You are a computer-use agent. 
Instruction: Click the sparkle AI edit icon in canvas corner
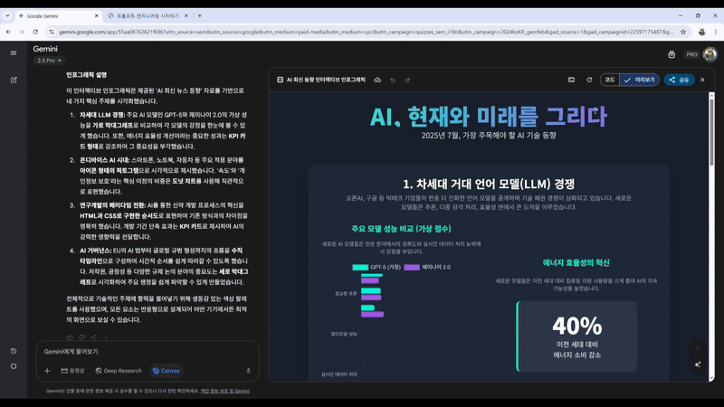click(698, 364)
